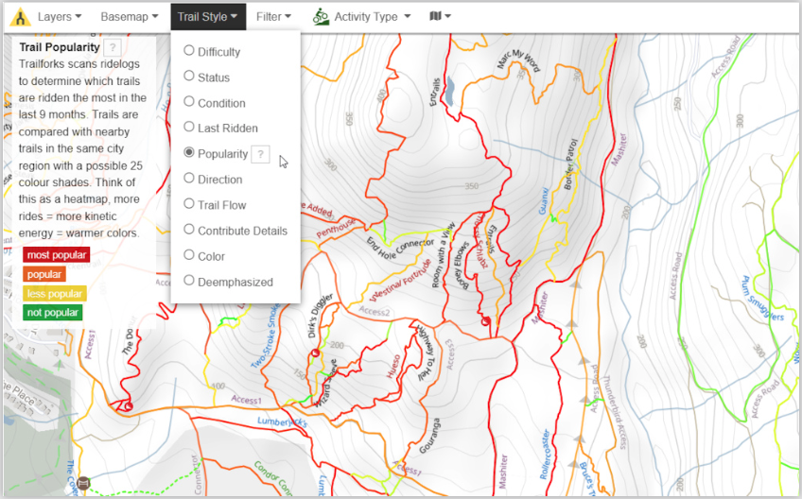The width and height of the screenshot is (802, 499).
Task: Click the Access2 trail label
Action: click(x=375, y=311)
